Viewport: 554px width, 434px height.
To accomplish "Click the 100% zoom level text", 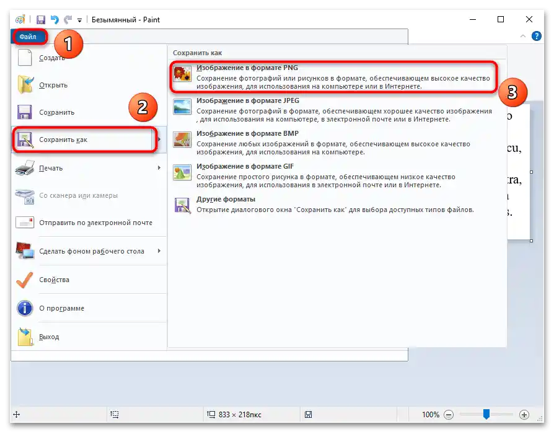I will coord(430,415).
